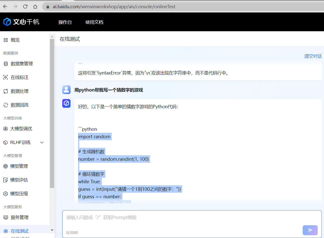This screenshot has height=238, width=324.
Task: Open 在线测试 in the sidebar
Action: pos(20,231)
